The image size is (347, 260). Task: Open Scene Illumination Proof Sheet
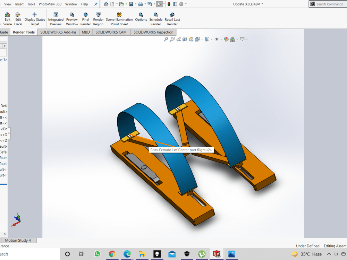(119, 18)
